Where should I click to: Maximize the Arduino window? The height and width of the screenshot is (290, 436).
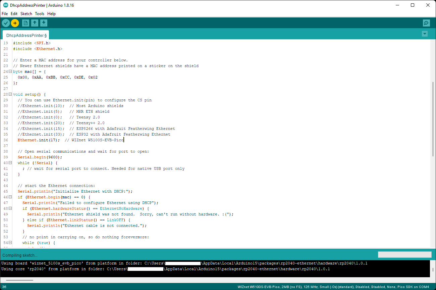(x=413, y=5)
